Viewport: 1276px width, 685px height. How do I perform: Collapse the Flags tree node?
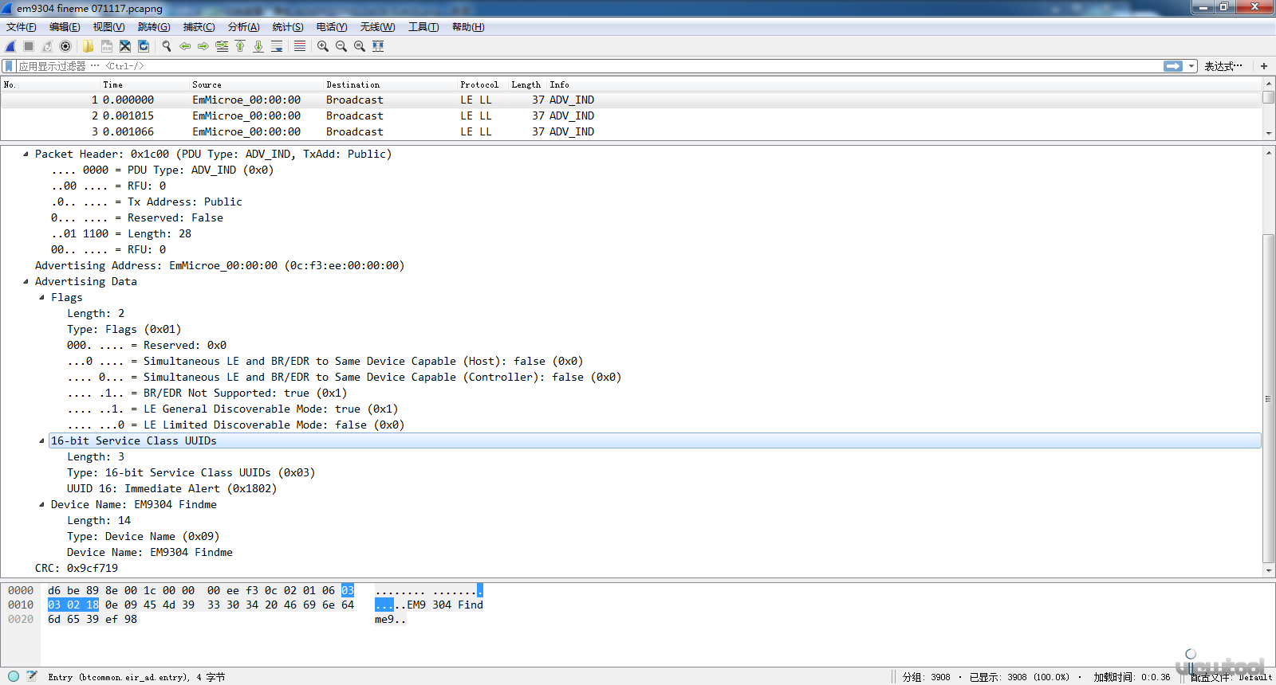[41, 297]
